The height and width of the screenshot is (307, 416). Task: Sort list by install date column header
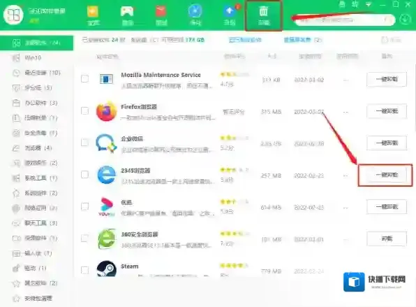click(x=310, y=56)
